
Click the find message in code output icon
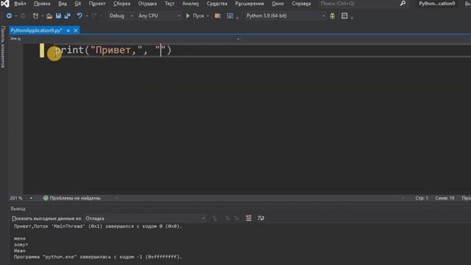(215, 219)
